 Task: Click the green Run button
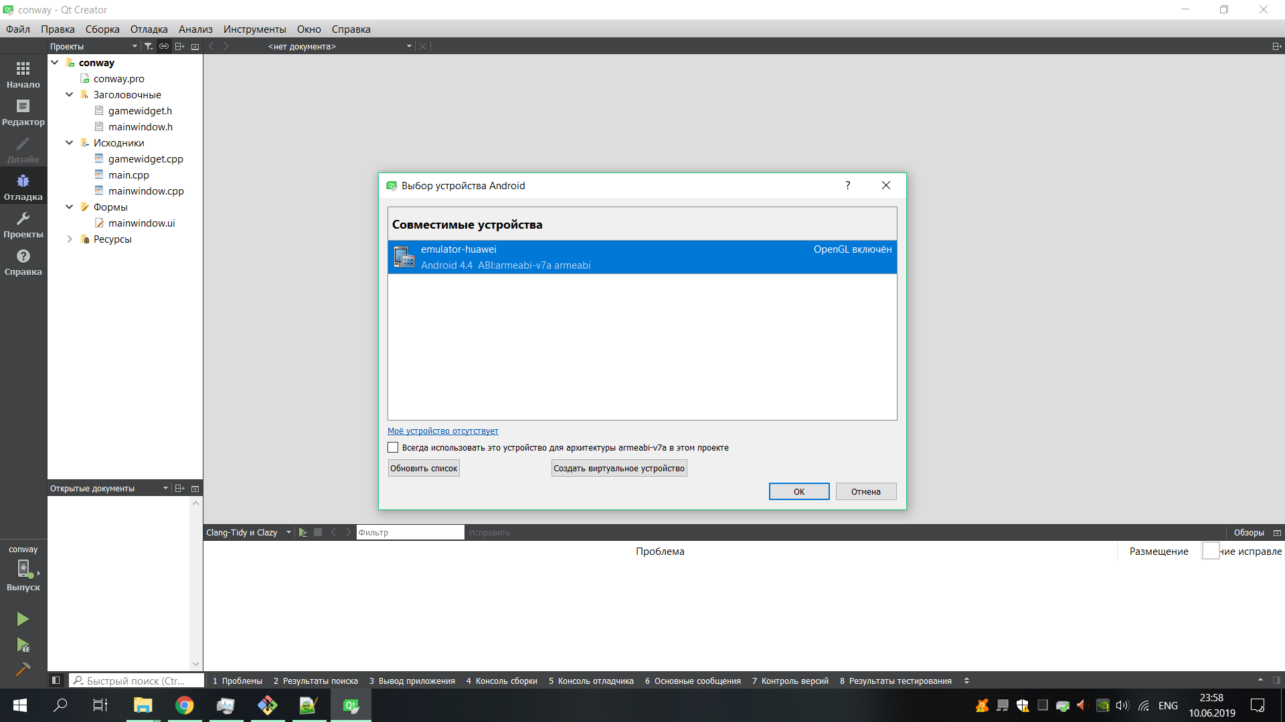(x=23, y=619)
